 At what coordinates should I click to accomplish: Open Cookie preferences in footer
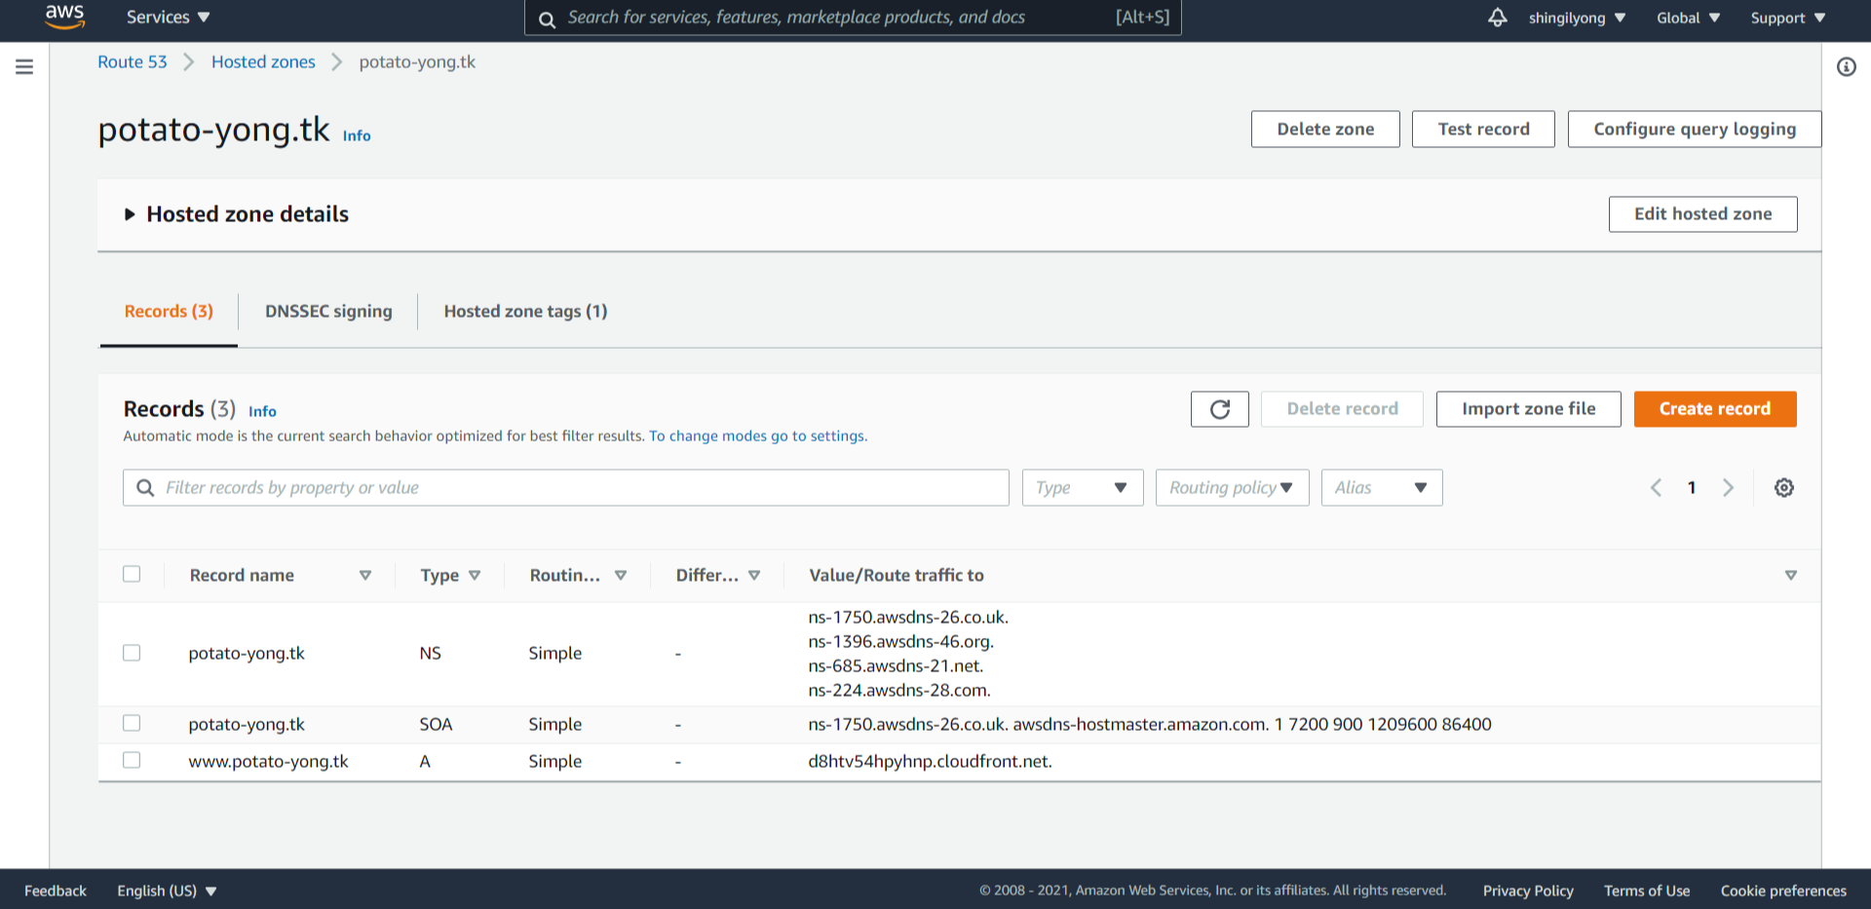[1783, 890]
